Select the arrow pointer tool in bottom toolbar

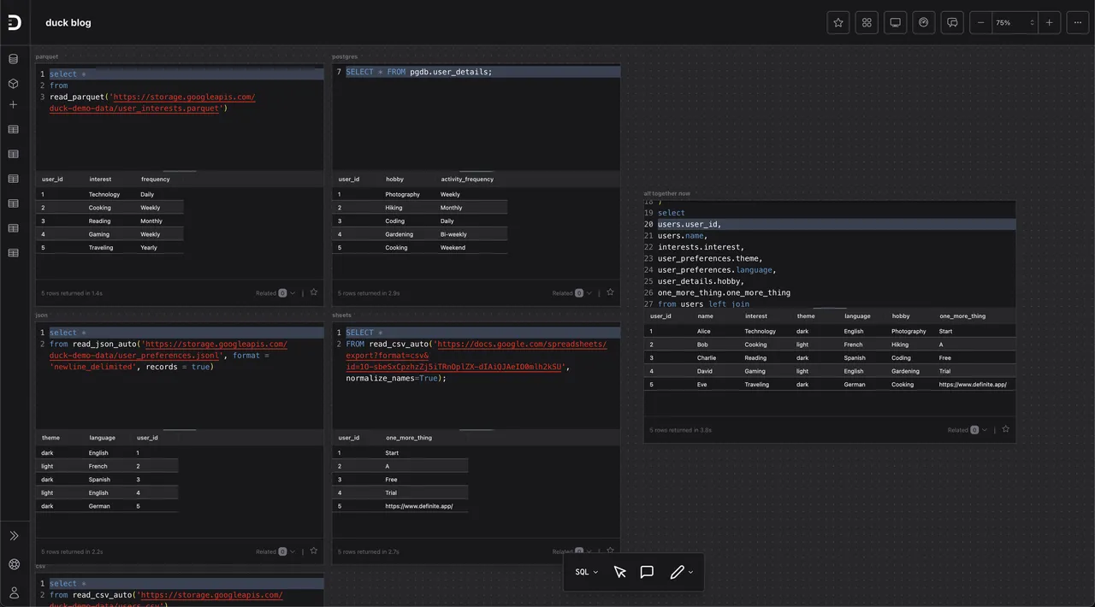tap(620, 572)
